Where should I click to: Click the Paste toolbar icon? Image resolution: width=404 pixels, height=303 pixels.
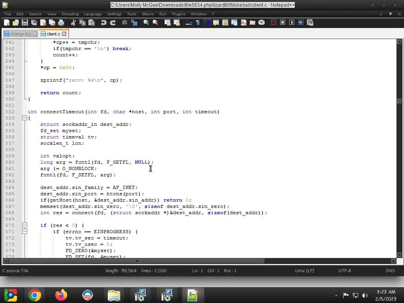(92, 22)
